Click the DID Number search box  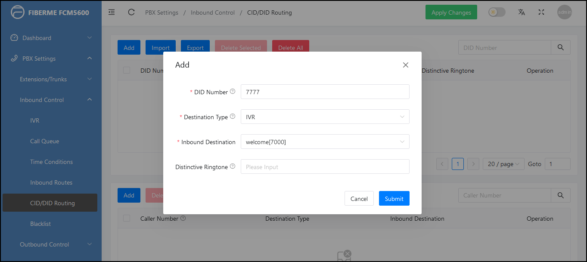coord(505,48)
